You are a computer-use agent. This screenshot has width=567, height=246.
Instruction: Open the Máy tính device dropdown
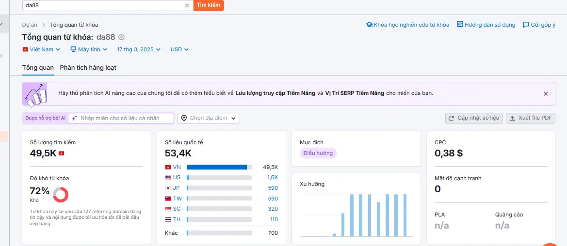click(x=89, y=49)
